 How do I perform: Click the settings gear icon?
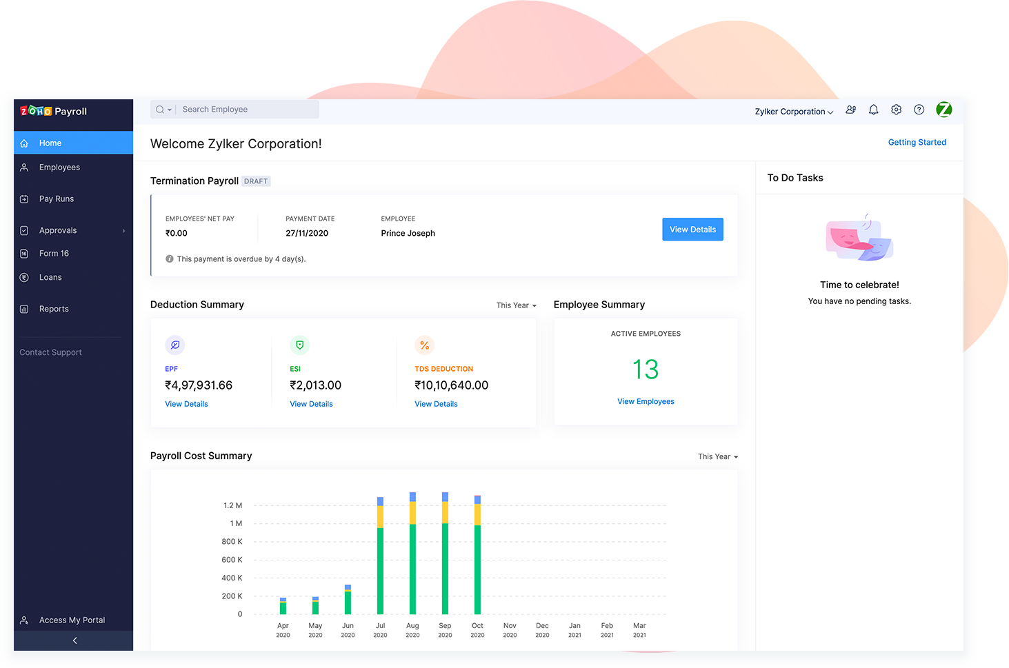coord(896,110)
